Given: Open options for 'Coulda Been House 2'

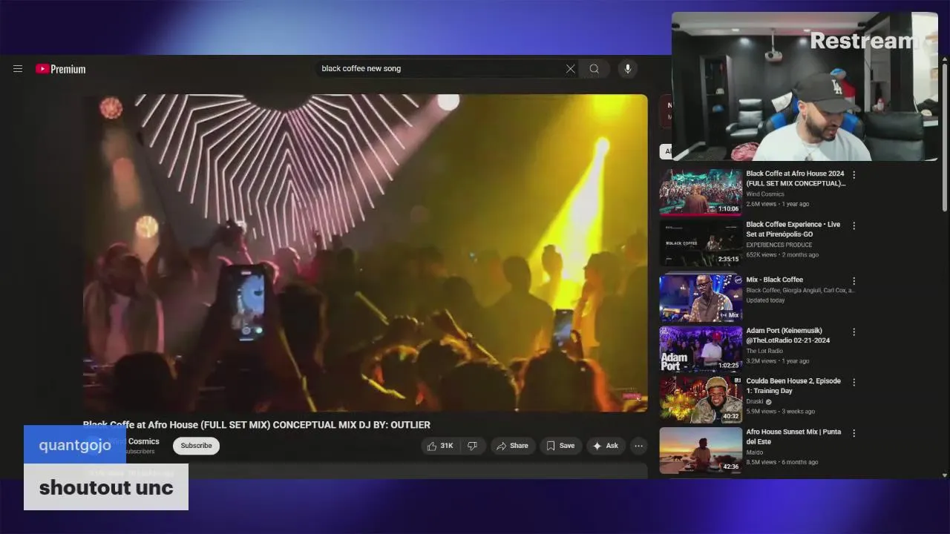Looking at the screenshot, I should 854,383.
